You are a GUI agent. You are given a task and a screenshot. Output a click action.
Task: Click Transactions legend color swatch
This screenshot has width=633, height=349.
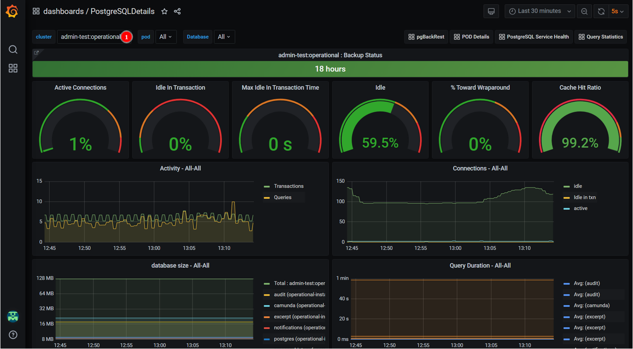[x=267, y=186]
